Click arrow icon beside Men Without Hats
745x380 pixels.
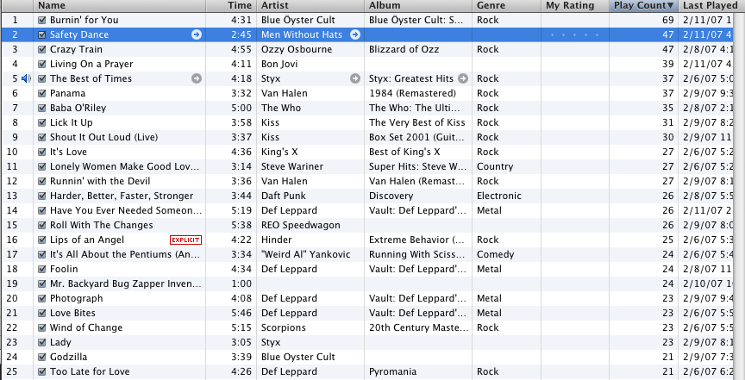tap(355, 34)
